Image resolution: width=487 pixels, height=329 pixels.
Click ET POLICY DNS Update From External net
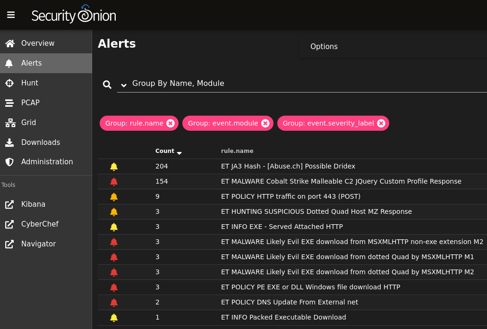point(290,302)
